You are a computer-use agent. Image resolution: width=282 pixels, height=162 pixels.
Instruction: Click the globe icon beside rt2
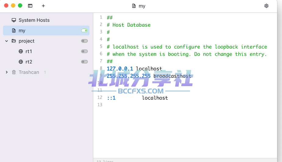coord(21,62)
